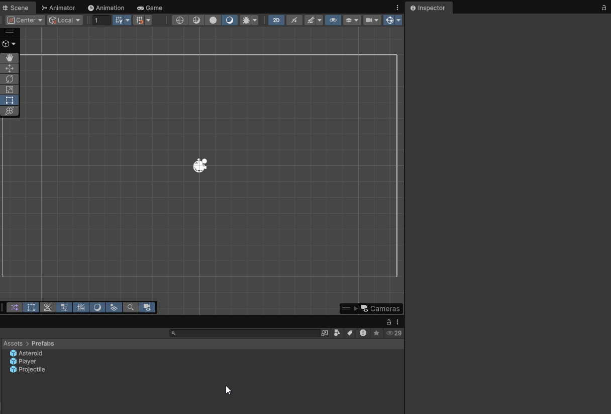Screen dimensions: 611x414
Task: Expand the Cameras overlay
Action: [356, 308]
